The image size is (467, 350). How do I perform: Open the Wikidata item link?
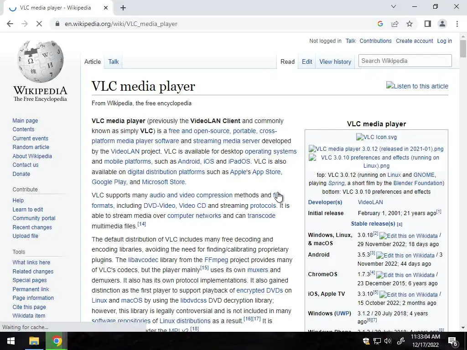[29, 315]
